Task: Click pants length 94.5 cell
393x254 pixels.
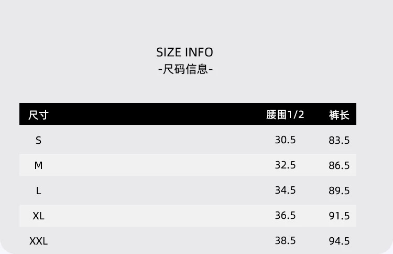Action: (339, 241)
